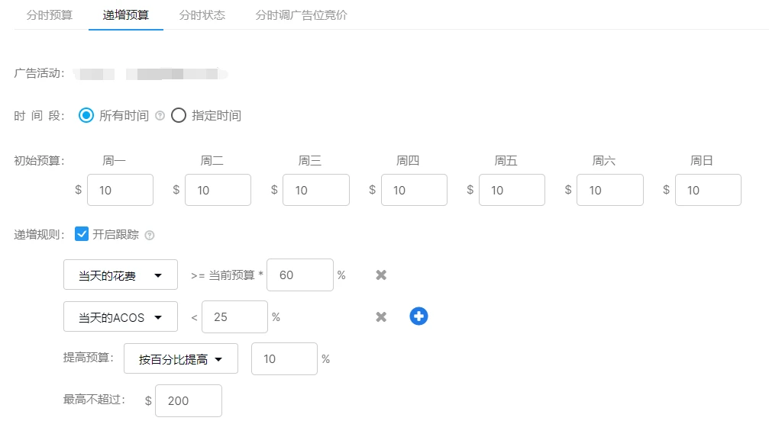The width and height of the screenshot is (769, 424).
Task: Open the 当天的花费 dropdown
Action: [120, 275]
